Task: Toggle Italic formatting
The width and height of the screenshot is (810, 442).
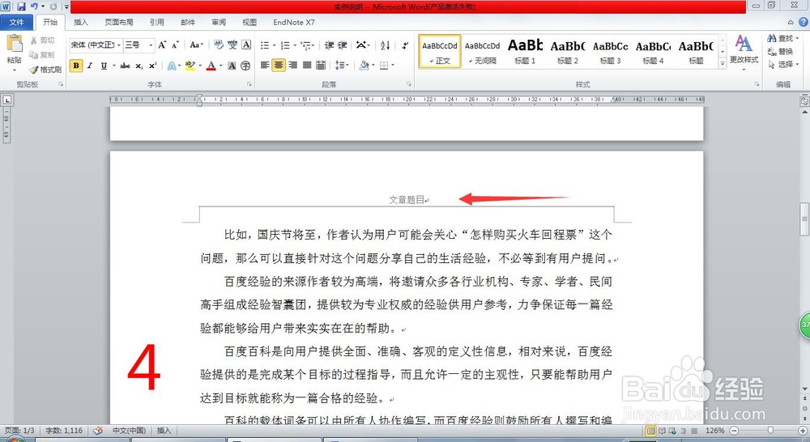Action: 90,66
